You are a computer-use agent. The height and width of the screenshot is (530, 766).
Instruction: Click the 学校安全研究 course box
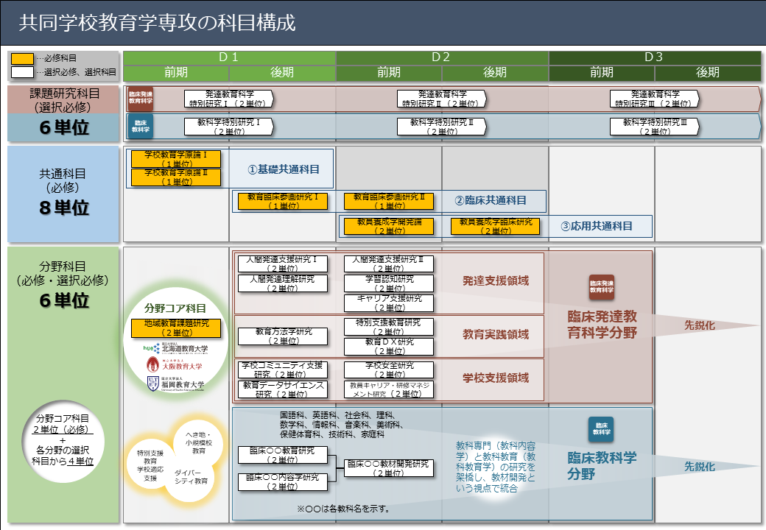(389, 370)
